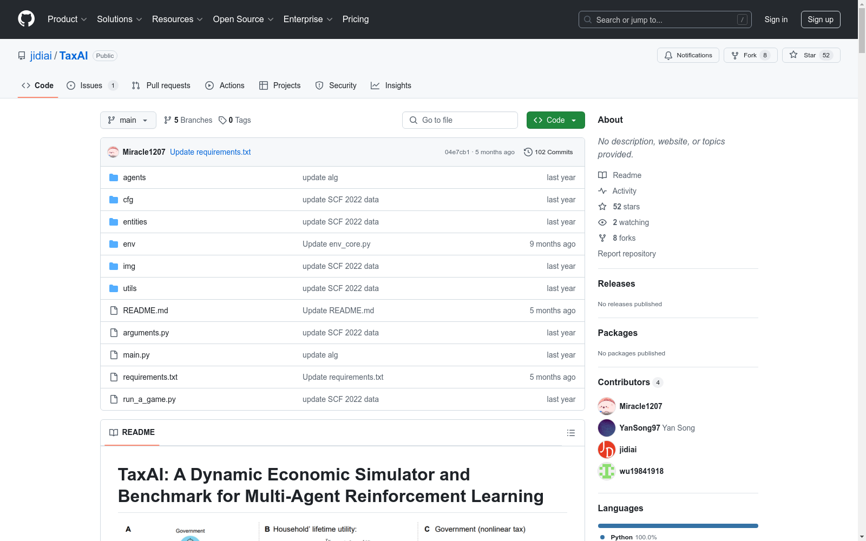Open the Releases heading link
This screenshot has height=541, width=866.
(616, 283)
